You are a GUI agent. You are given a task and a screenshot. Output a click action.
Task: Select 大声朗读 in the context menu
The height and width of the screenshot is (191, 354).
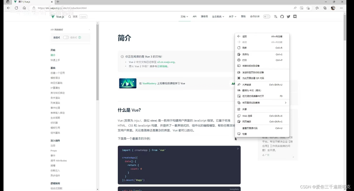[x=262, y=85]
